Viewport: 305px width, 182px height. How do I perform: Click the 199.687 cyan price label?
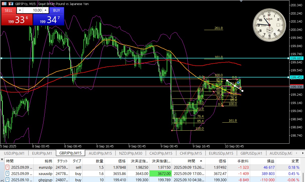tap(296, 58)
